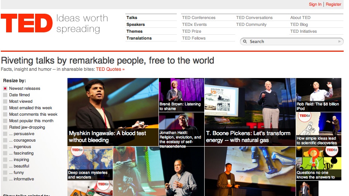Open How simple ideas lead talk
Screen dimensions: 349x196
tap(319, 129)
